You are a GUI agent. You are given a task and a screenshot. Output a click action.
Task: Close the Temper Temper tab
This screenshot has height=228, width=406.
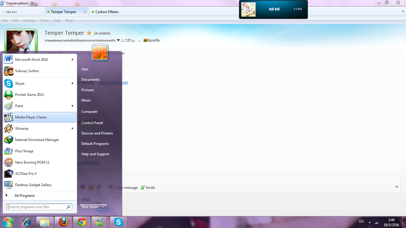[x=85, y=12]
